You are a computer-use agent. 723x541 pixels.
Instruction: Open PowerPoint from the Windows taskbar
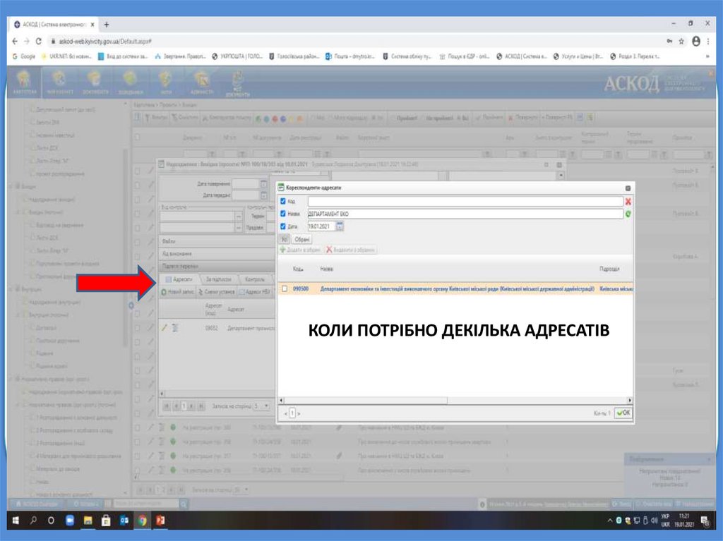[160, 521]
